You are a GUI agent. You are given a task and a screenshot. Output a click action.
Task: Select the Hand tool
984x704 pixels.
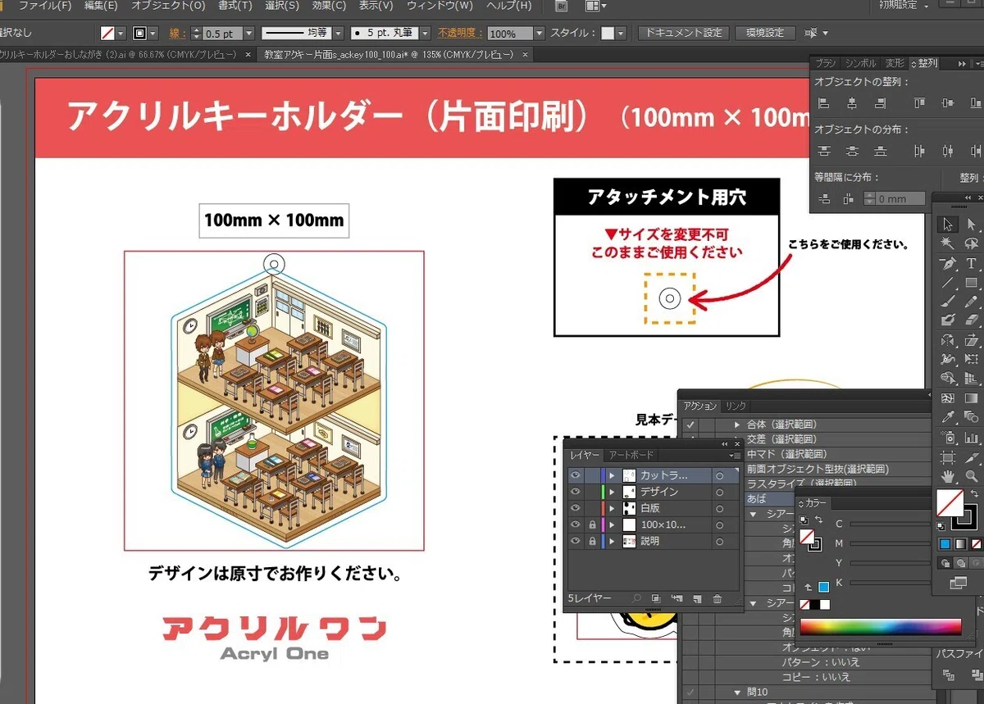click(x=948, y=475)
